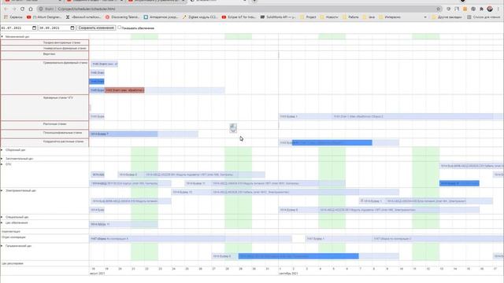Click the browser forward arrow
Screen dimensions: 504x283
(x=14, y=9)
